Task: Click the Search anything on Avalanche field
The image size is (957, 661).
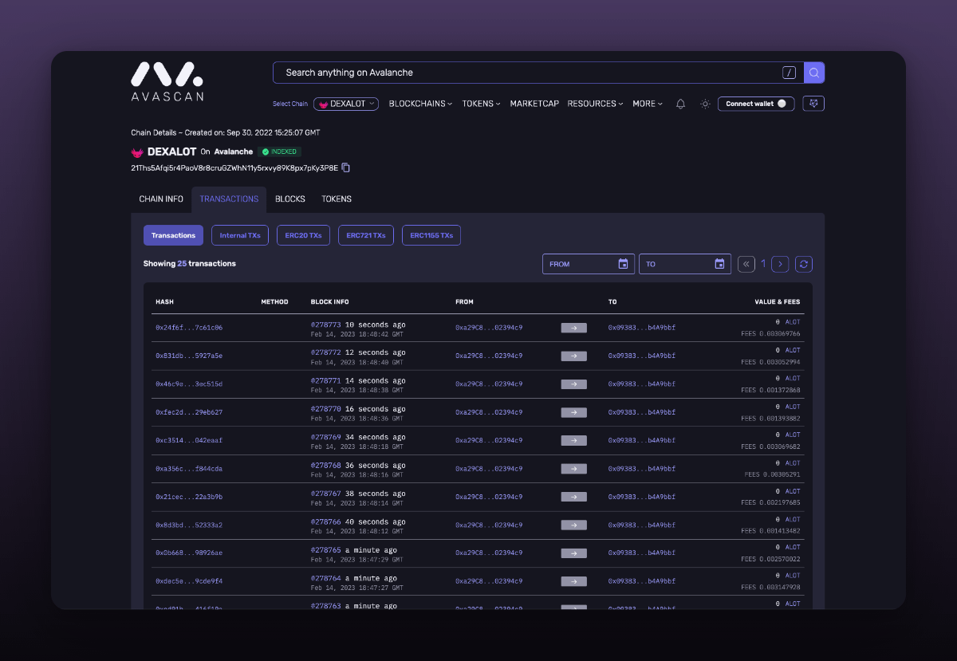Action: [526, 73]
